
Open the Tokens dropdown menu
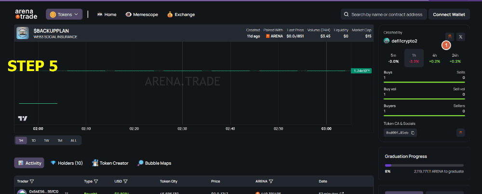click(x=64, y=14)
